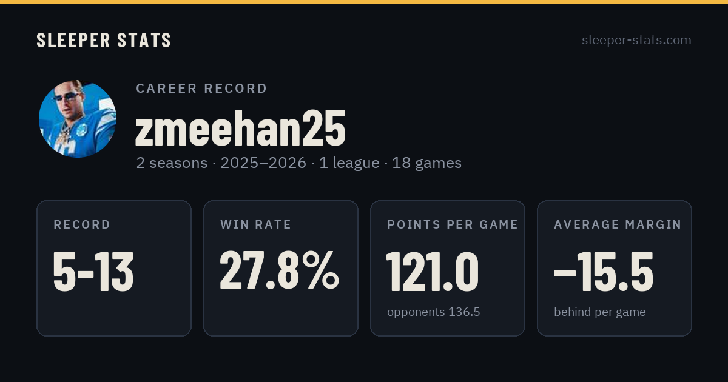Image resolution: width=728 pixels, height=382 pixels.
Task: Click the Win Rate label text
Action: pos(256,224)
